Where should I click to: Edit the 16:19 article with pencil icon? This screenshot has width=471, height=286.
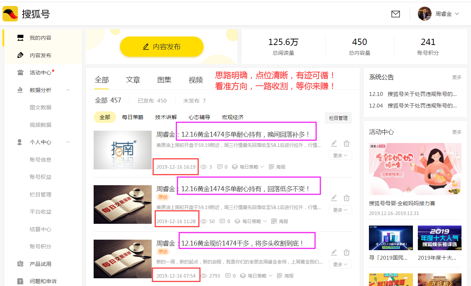point(334,143)
